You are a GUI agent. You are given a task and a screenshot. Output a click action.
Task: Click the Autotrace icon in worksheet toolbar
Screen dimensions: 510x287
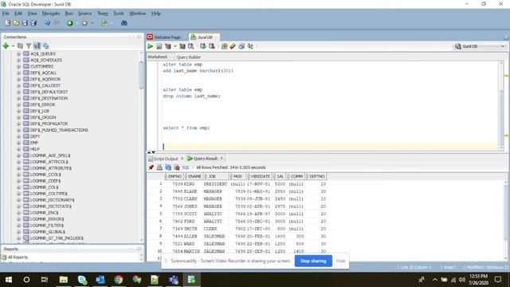[182, 46]
